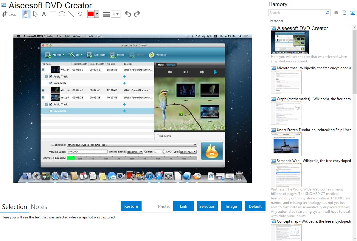Screen dimensions: 357x241
Task: Click the edit menu icon beside Bird
Action: click(215, 72)
